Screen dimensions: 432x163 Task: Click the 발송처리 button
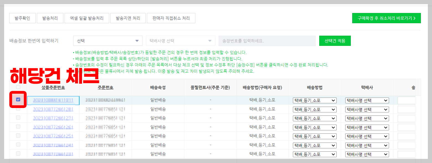(x=50, y=18)
